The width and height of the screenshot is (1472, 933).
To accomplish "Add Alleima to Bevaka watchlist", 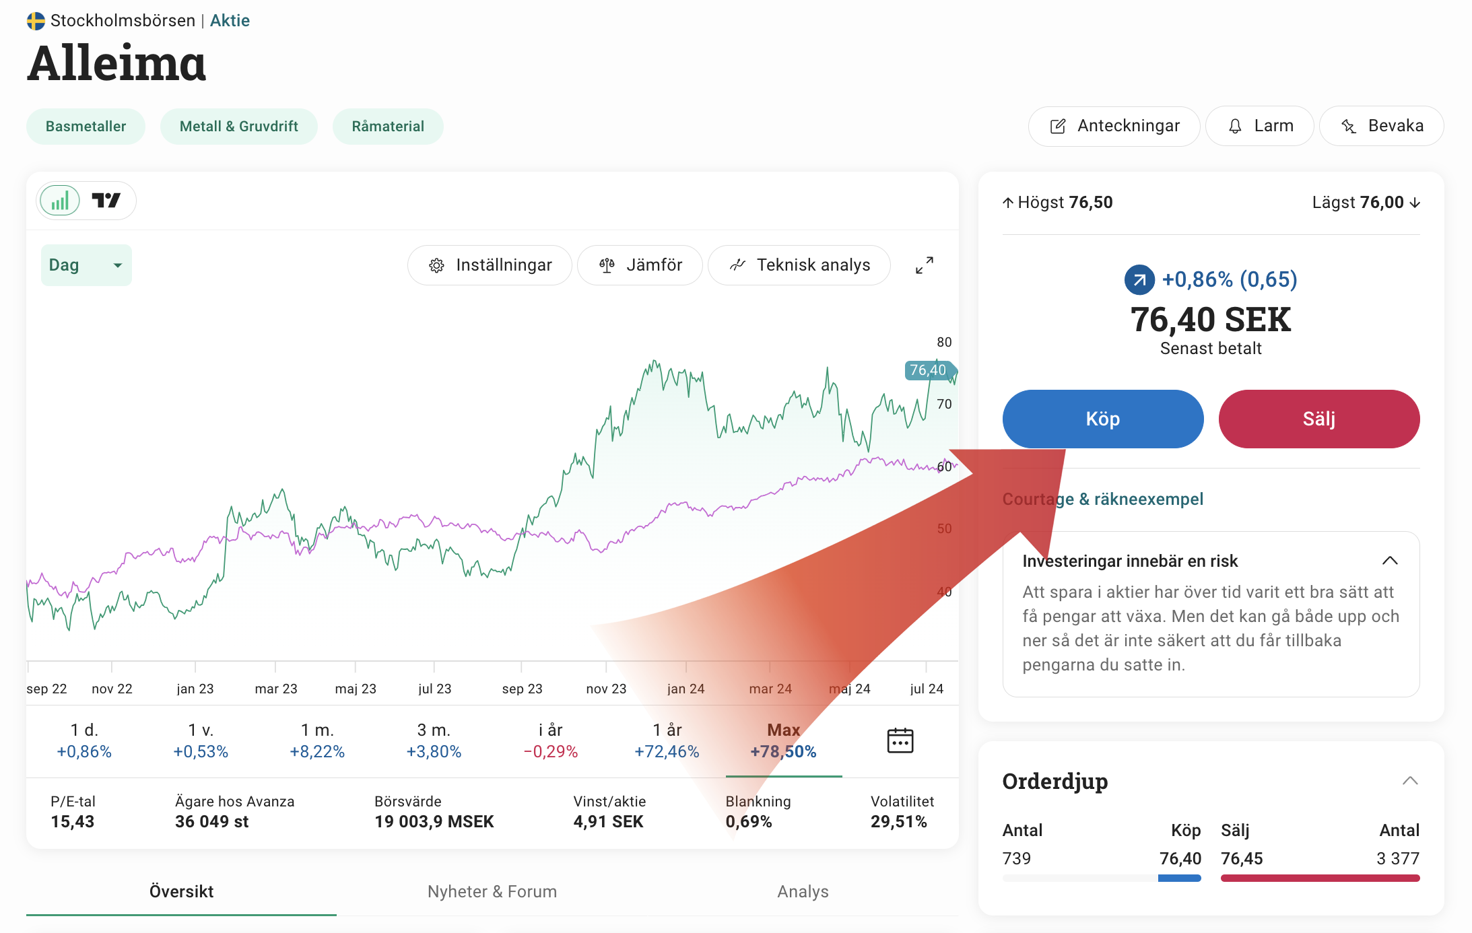I will [x=1382, y=126].
